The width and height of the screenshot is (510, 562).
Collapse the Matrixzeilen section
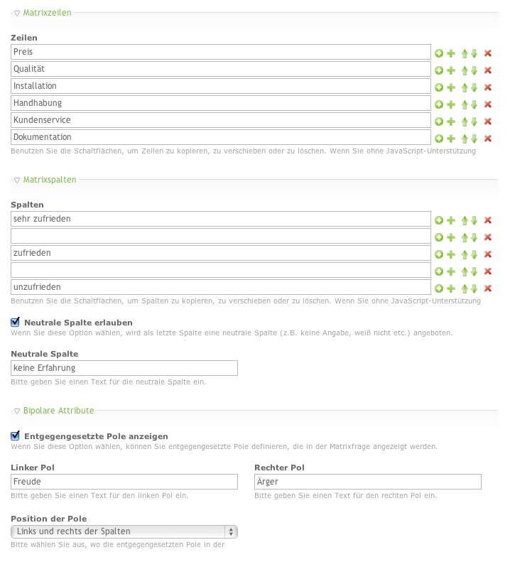17,13
